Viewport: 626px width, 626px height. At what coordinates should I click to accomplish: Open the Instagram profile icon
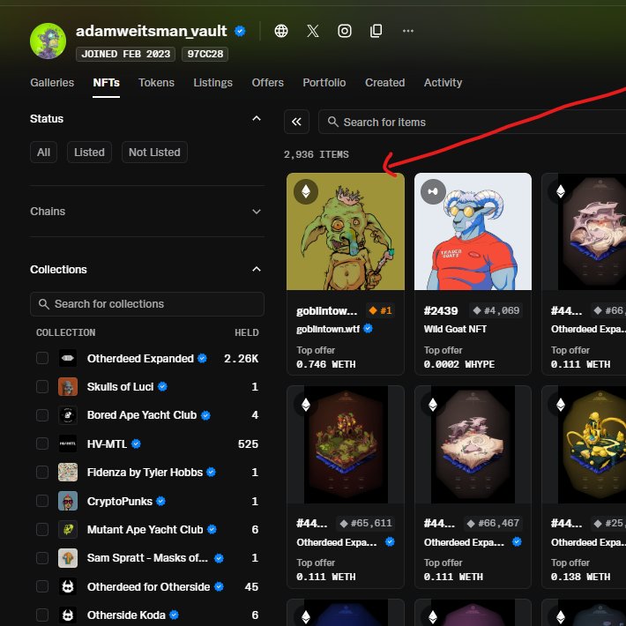(345, 31)
